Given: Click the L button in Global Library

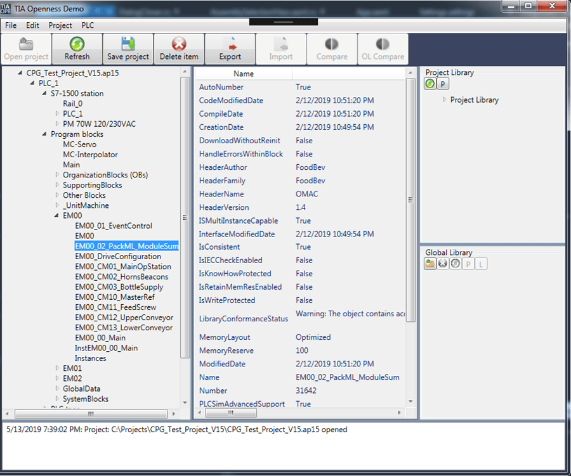Looking at the screenshot, I should 481,264.
